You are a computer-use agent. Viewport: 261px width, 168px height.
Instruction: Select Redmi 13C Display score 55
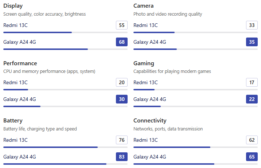(122, 25)
